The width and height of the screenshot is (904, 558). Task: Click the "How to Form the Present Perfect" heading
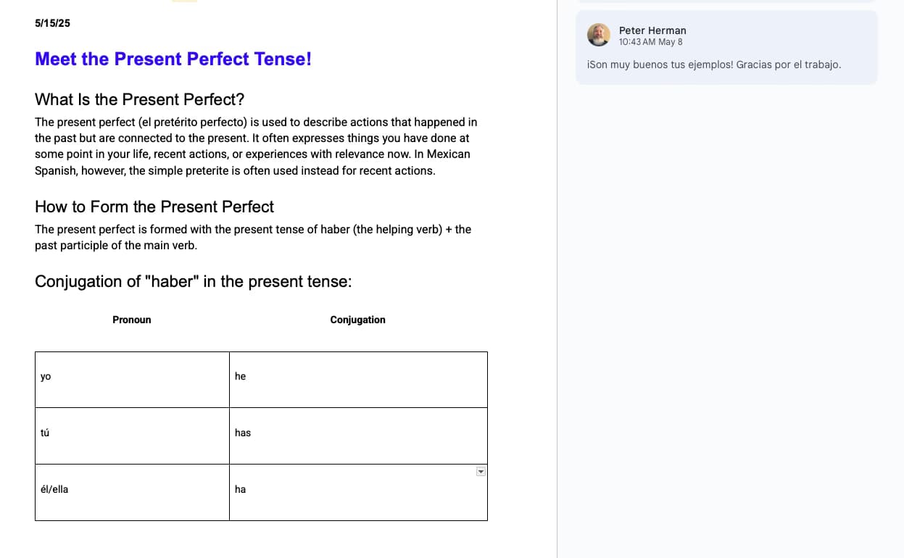click(x=154, y=207)
